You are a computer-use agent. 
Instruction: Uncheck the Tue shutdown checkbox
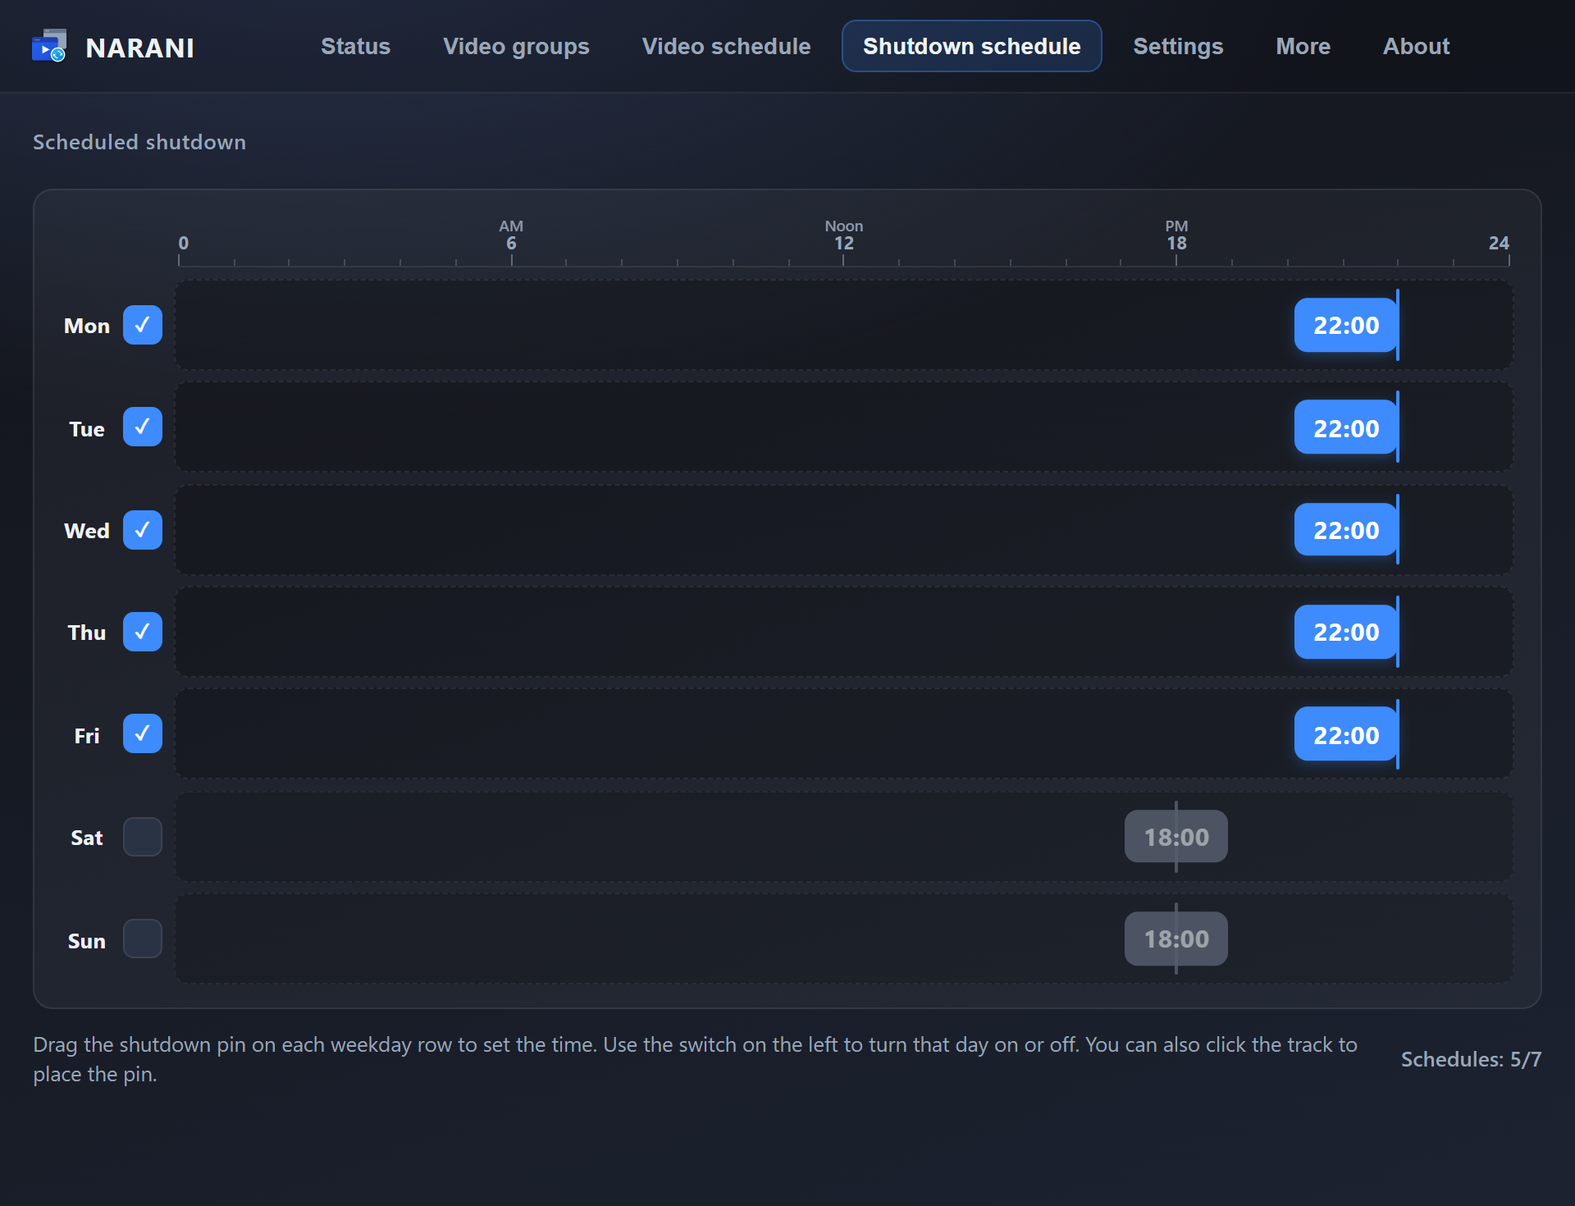[x=143, y=427]
